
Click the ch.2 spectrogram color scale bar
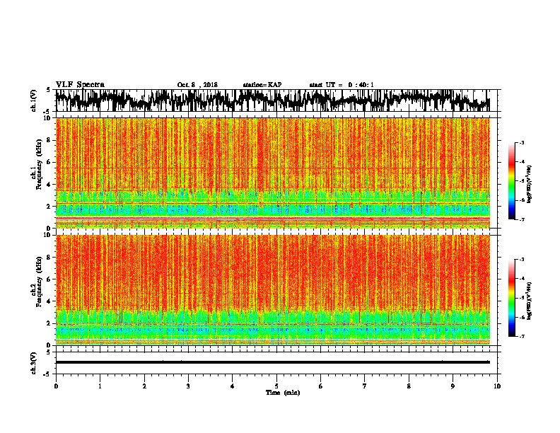[x=511, y=298]
